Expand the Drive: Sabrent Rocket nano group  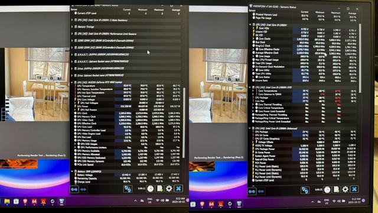[72, 75]
